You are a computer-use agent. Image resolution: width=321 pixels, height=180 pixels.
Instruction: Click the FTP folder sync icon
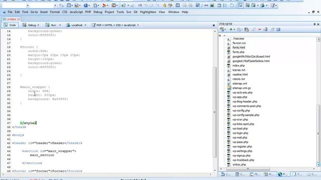point(246,29)
